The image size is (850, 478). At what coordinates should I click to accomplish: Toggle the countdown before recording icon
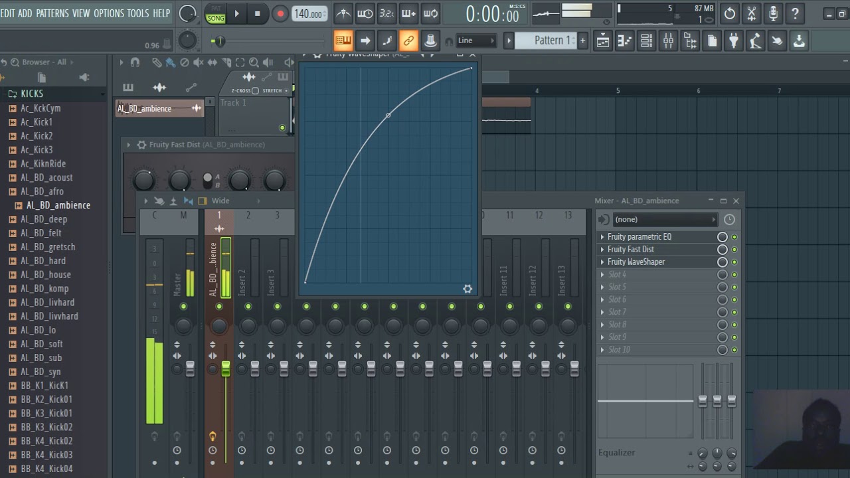387,13
